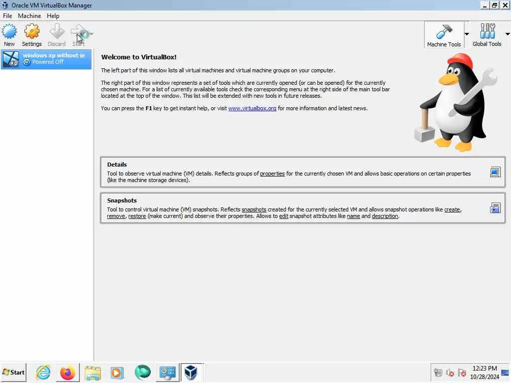The height and width of the screenshot is (383, 511).
Task: Click the Details tool heading
Action: 117,165
